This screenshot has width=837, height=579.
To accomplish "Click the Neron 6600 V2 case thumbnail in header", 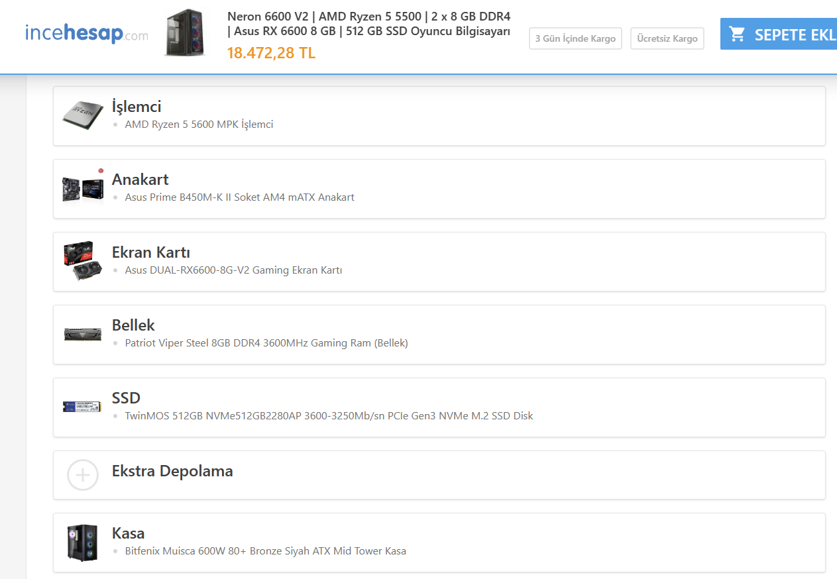I will pos(185,32).
